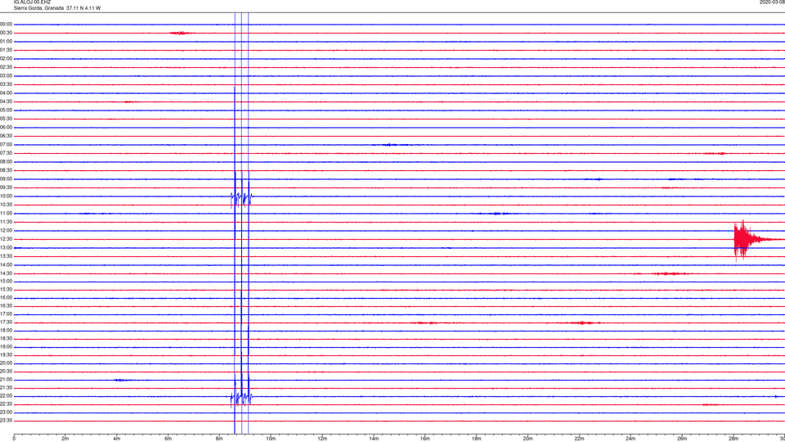This screenshot has width=785, height=442.
Task: Select the 11:00 time row label
Action: 6,213
